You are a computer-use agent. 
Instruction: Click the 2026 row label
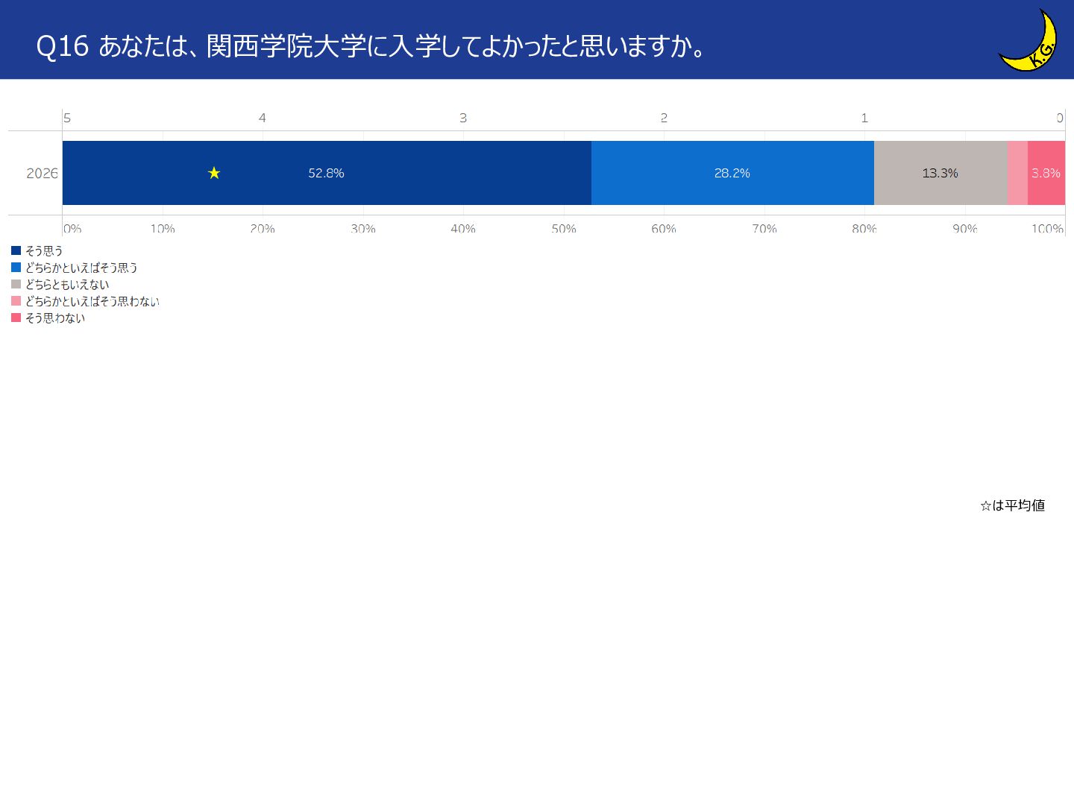(42, 173)
